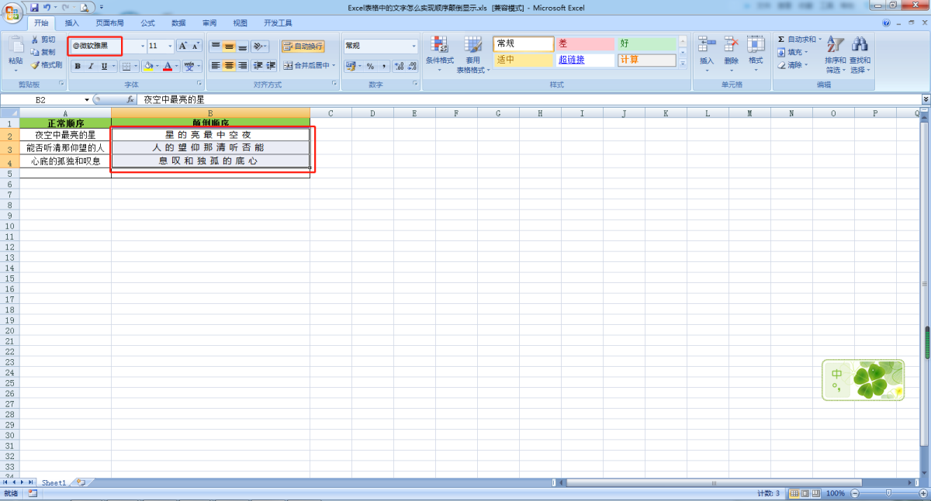
Task: Click the Format Painter (格式刷) icon
Action: 35,65
